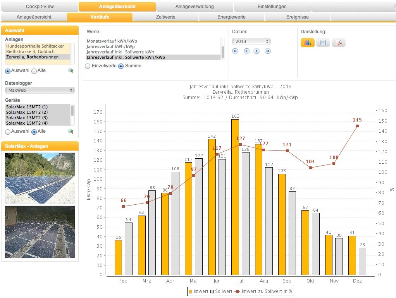Open top solar panel mountain photo
The height and width of the screenshot is (298, 396).
click(x=40, y=178)
